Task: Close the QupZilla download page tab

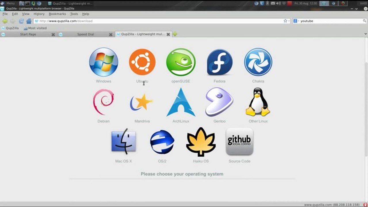Action: (168, 34)
